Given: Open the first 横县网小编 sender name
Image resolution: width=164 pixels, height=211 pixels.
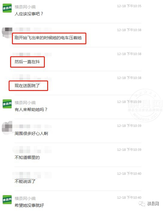Looking at the screenshot, I should tap(25, 7).
